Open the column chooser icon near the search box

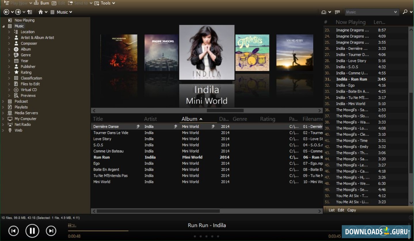(x=337, y=12)
